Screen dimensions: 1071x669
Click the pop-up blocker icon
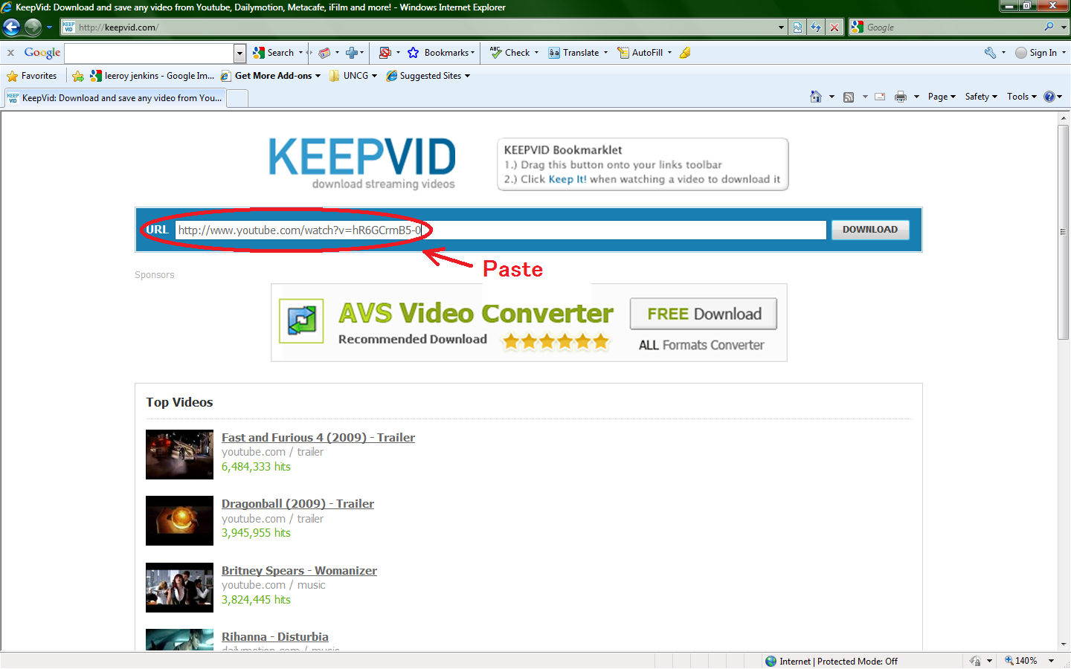385,53
